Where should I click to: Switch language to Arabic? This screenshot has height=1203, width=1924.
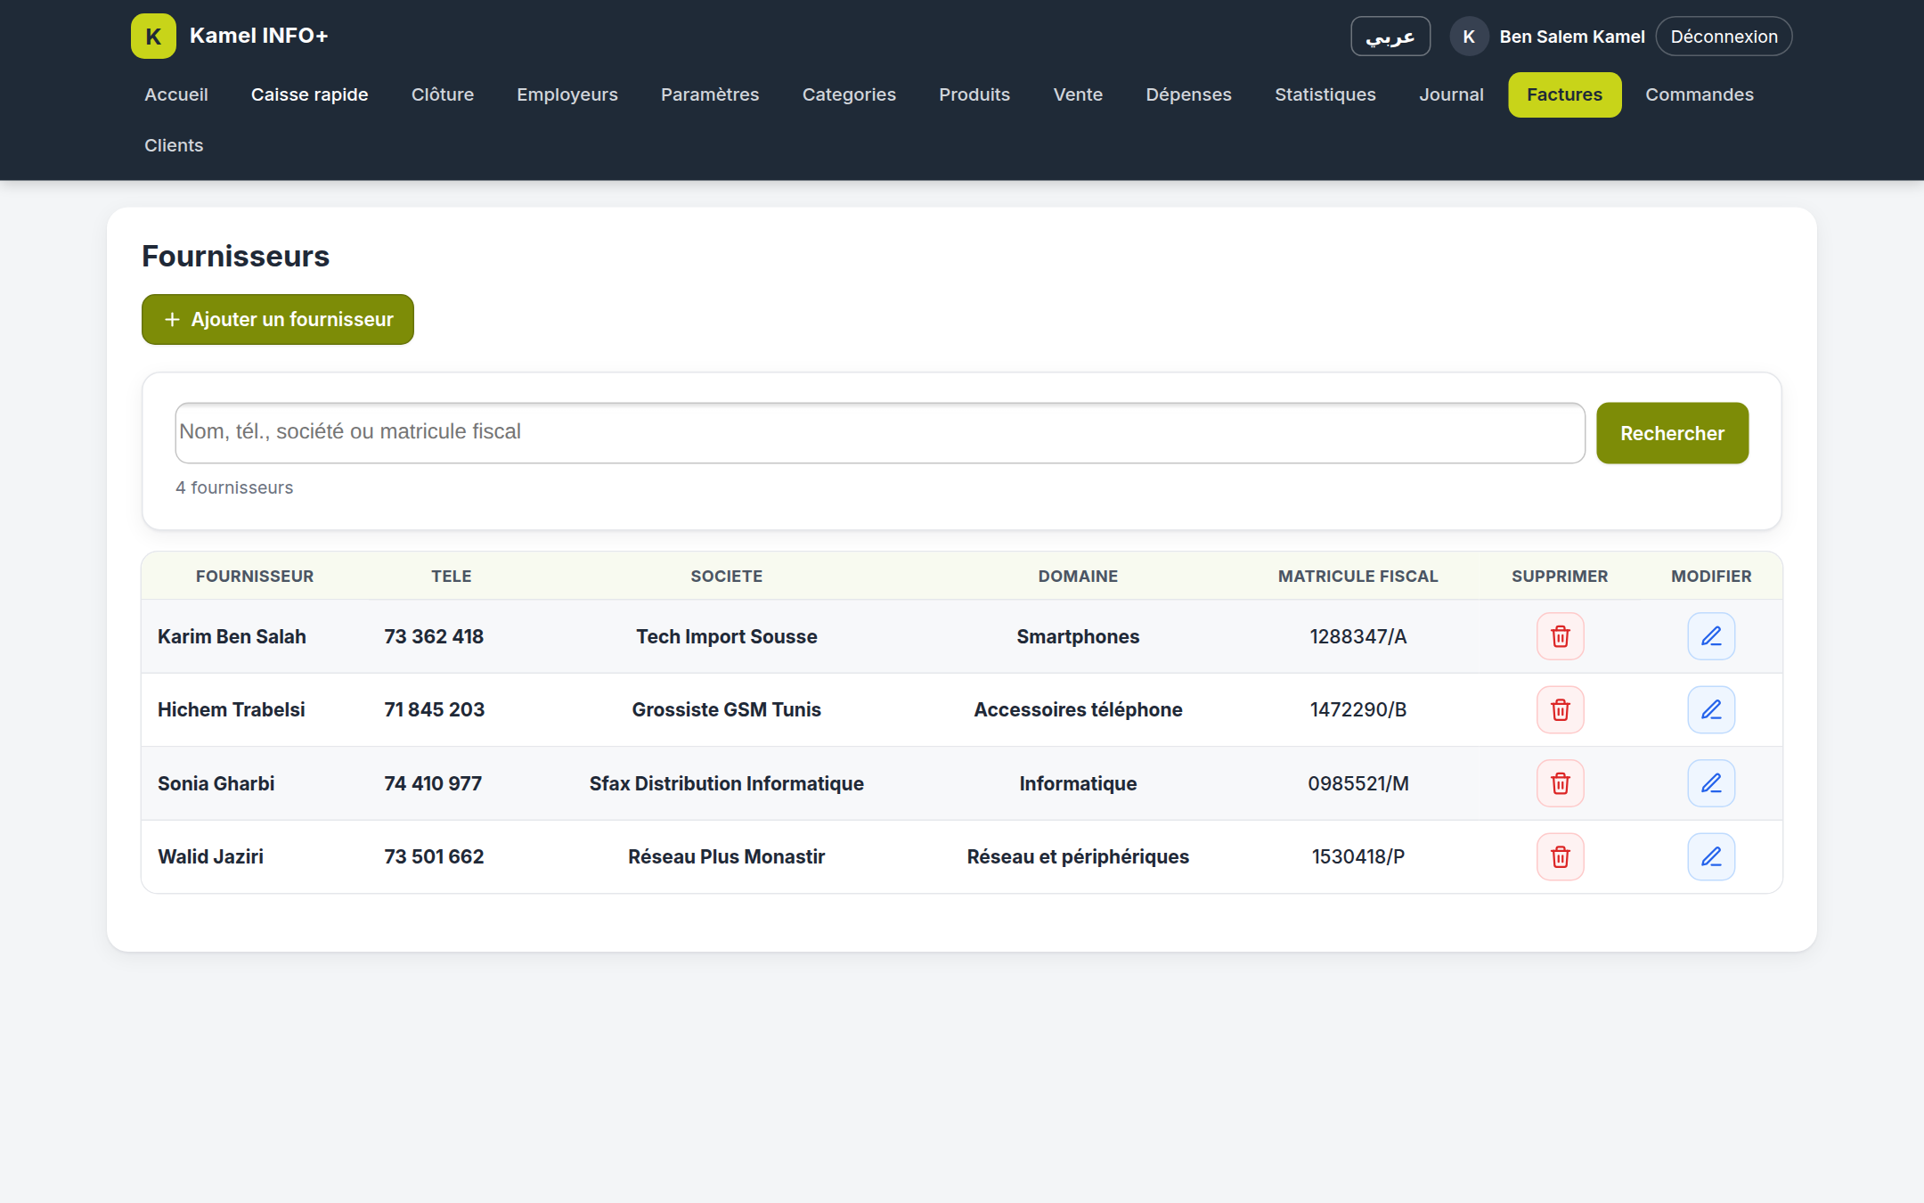point(1390,37)
